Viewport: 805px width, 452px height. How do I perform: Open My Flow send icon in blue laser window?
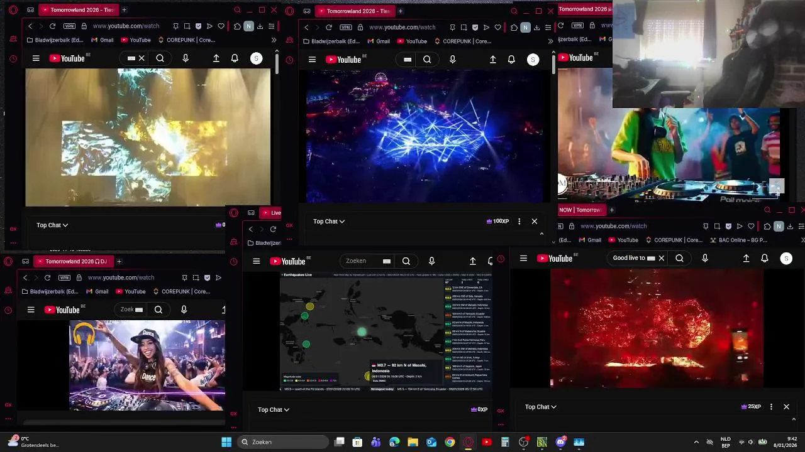click(486, 28)
